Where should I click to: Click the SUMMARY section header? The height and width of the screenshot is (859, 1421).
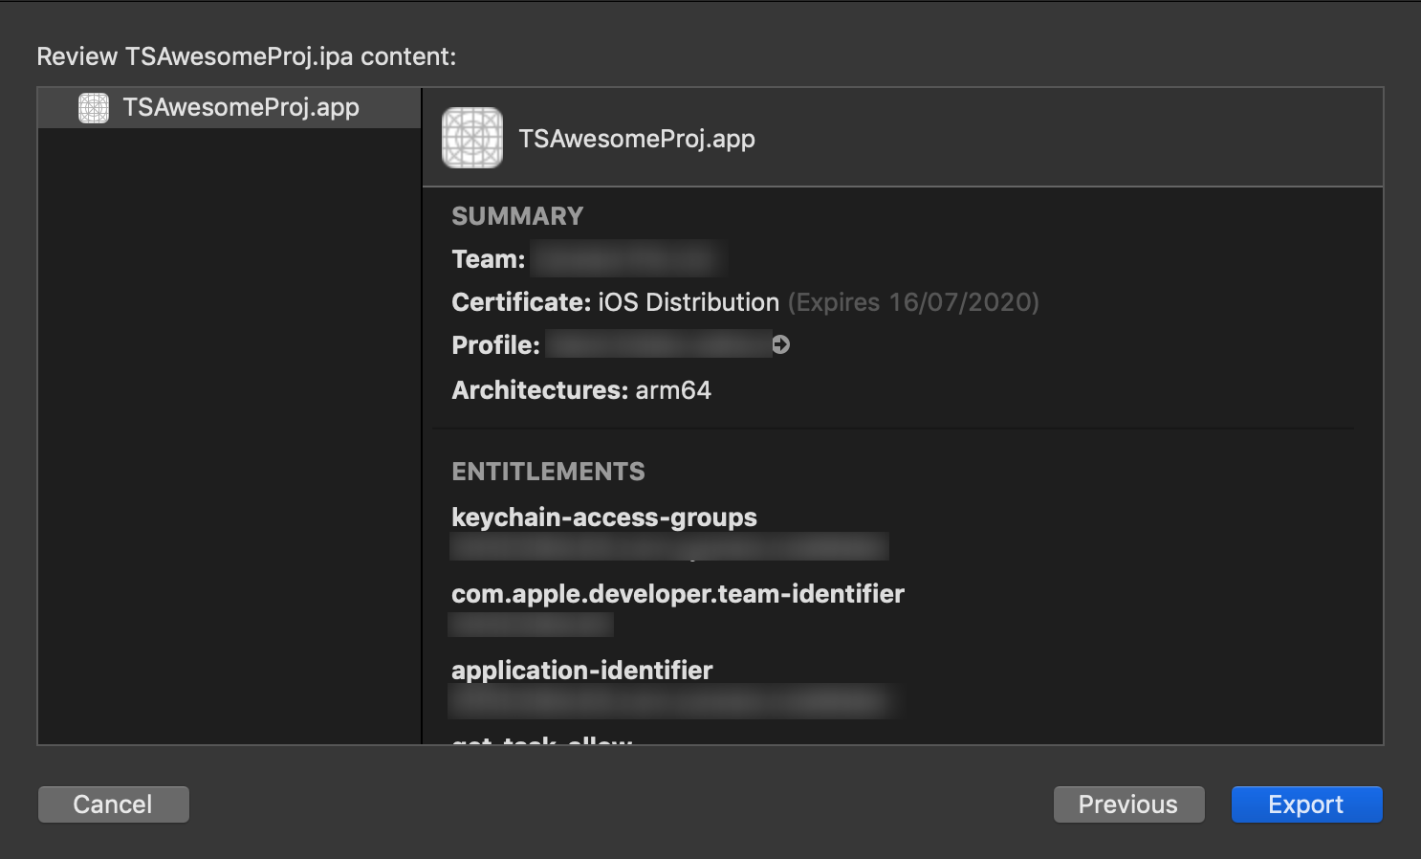click(x=517, y=215)
